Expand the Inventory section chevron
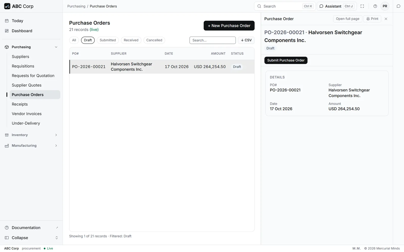404x252 pixels. point(56,135)
